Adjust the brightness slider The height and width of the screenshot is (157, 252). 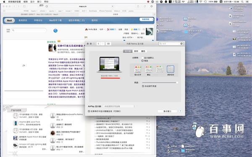177,82
